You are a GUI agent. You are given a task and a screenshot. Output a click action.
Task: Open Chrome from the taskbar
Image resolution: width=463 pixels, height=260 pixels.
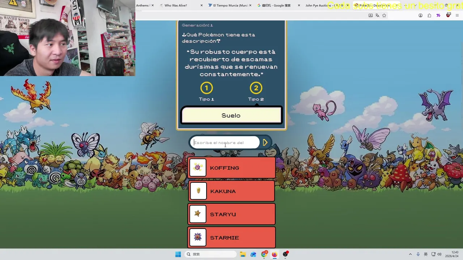[264, 254]
